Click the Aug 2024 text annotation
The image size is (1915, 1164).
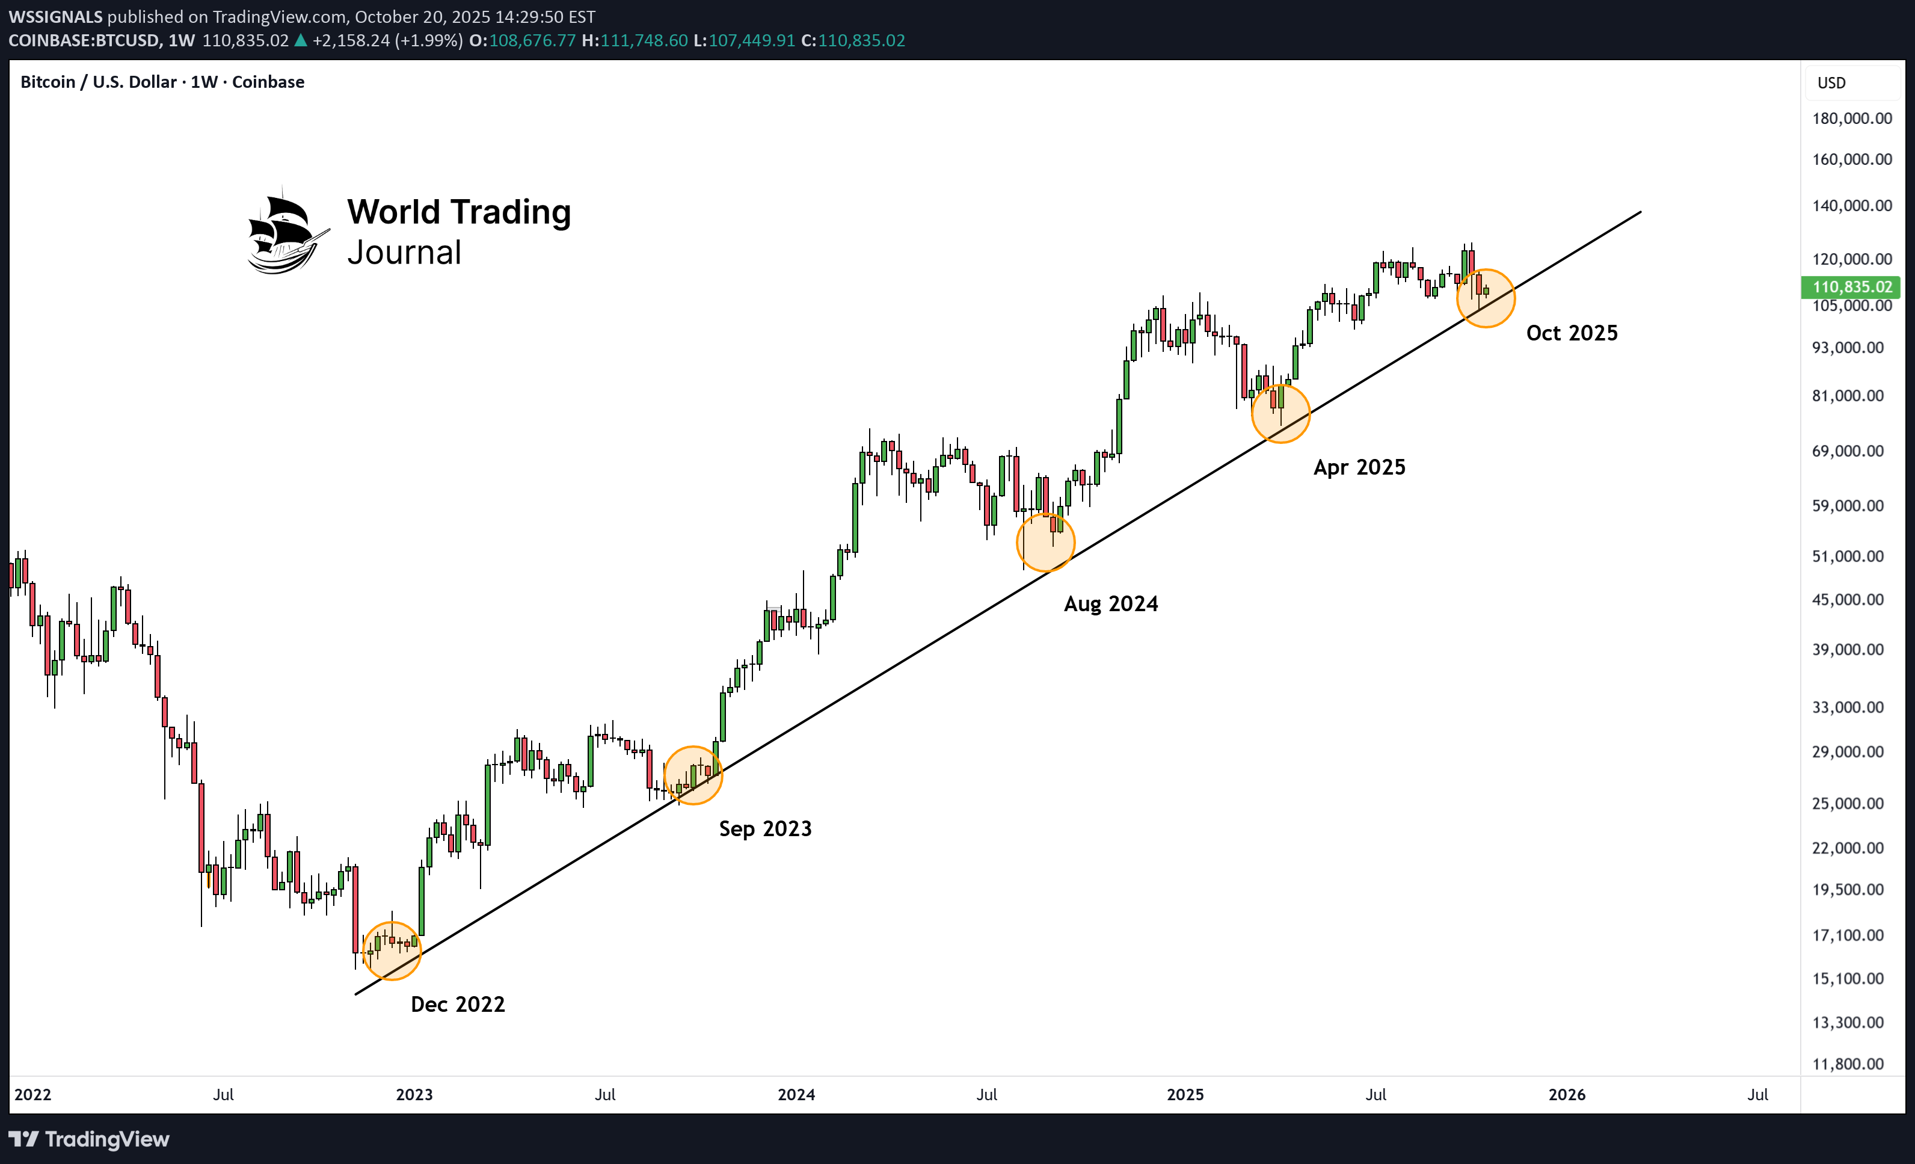tap(1111, 603)
